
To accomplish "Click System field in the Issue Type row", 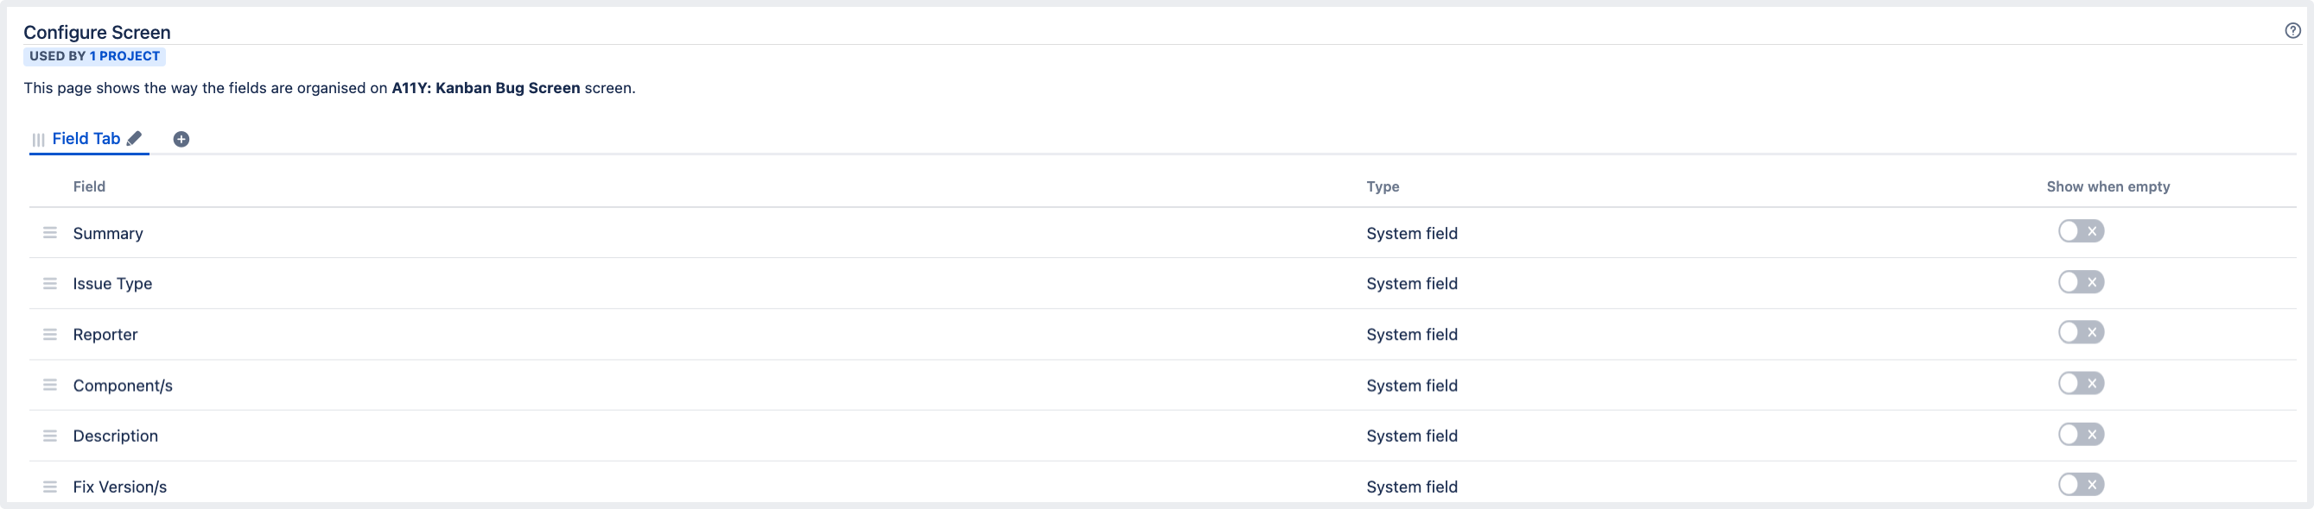I will click(1411, 283).
